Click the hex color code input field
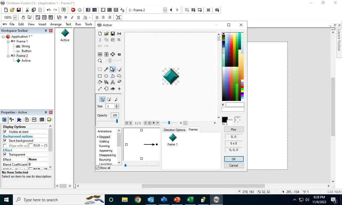The width and height of the screenshot is (342, 205). pyautogui.click(x=235, y=105)
